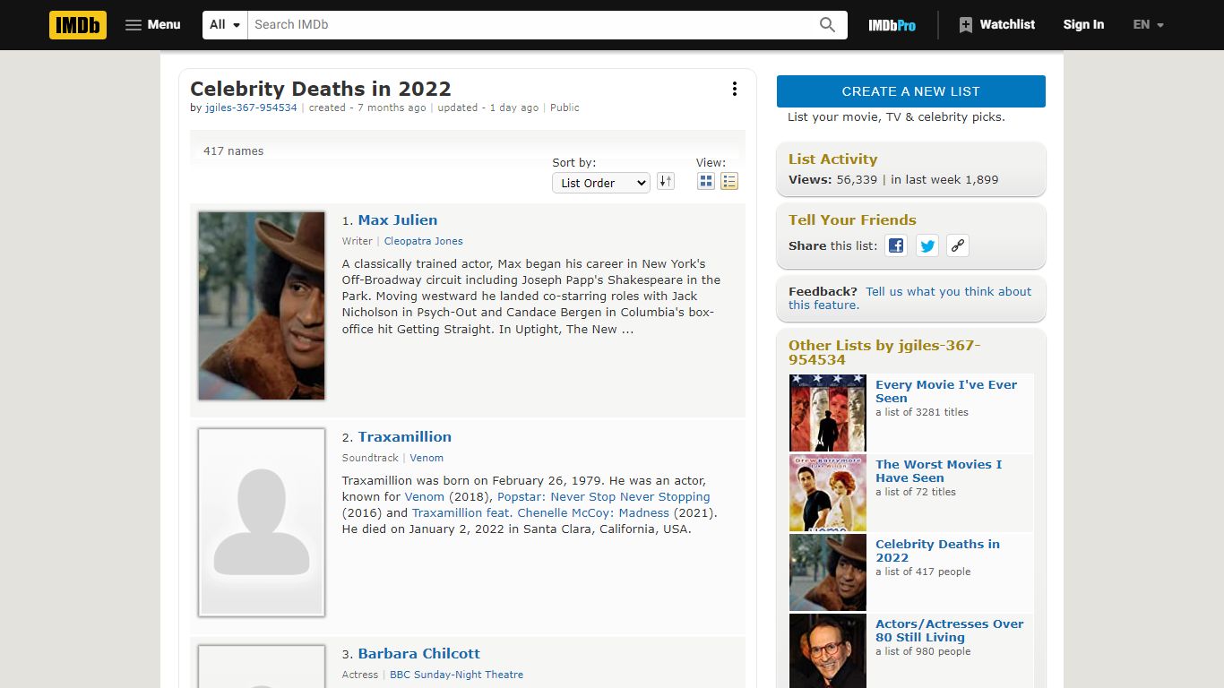Select 'a list of 3281 titles' text
Image resolution: width=1224 pixels, height=688 pixels.
[x=922, y=413]
